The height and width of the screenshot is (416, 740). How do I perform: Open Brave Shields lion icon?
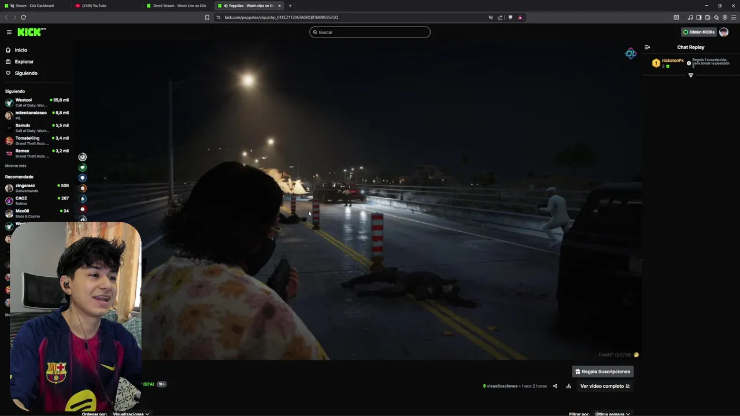pos(510,17)
